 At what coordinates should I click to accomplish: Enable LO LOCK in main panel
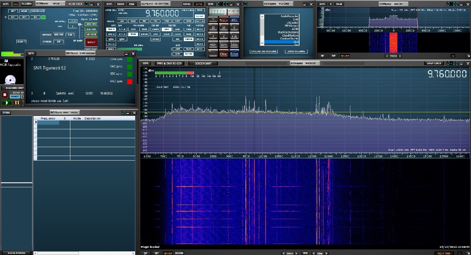pyautogui.click(x=91, y=34)
